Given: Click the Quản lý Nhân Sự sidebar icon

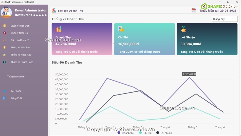Looking at the screenshot, I should (x=5, y=33).
